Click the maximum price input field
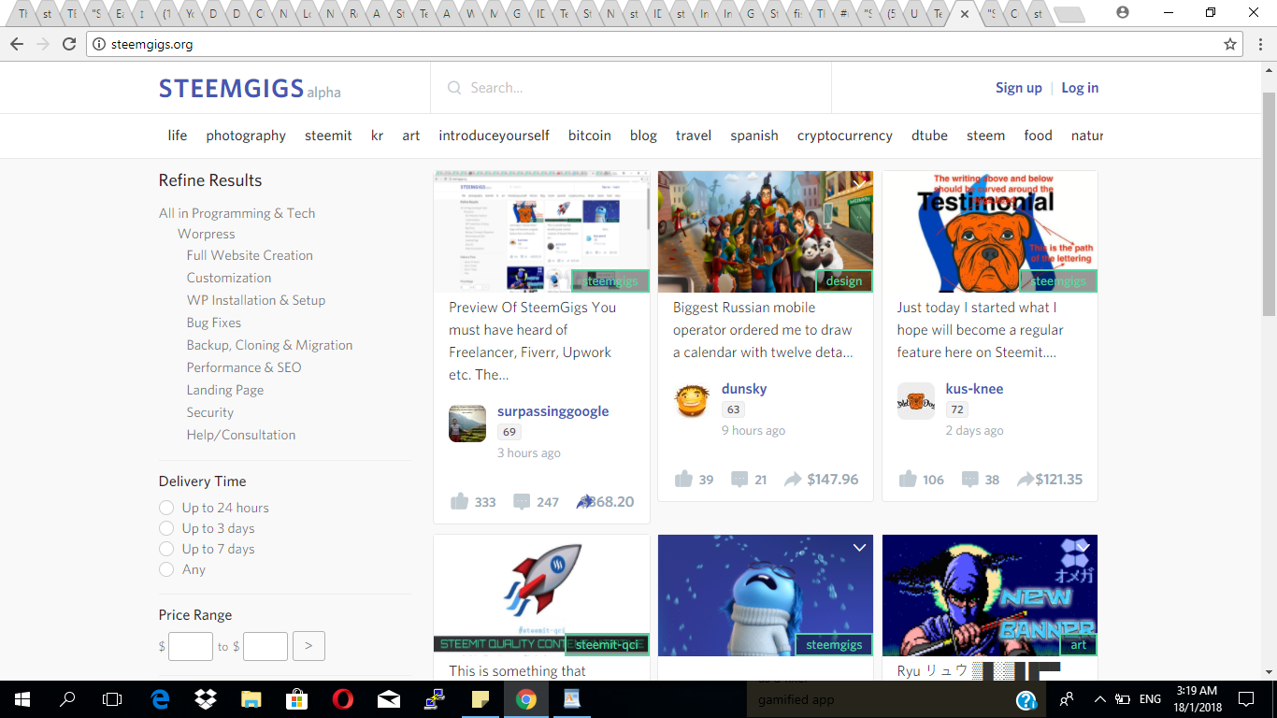Screen dimensions: 1277x718 (x=265, y=646)
